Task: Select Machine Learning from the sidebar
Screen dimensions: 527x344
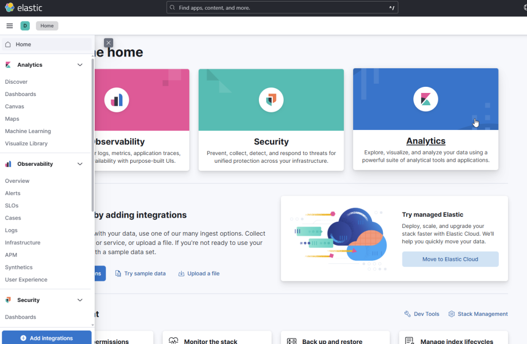Action: [x=28, y=131]
